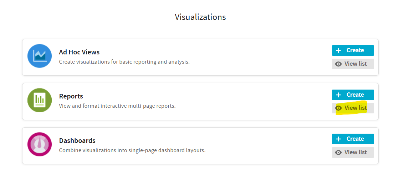The height and width of the screenshot is (182, 409).
Task: Click the plus icon in Reports Create button
Action: (x=338, y=95)
